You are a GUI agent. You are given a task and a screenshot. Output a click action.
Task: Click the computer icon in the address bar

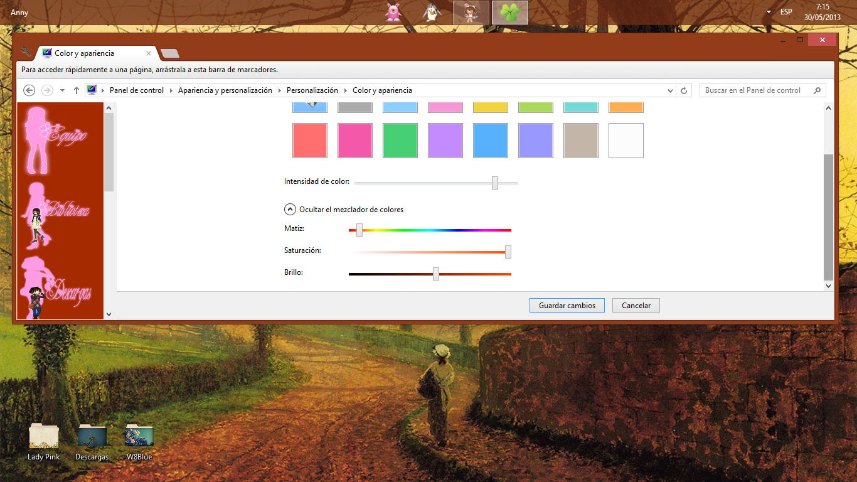click(x=92, y=90)
